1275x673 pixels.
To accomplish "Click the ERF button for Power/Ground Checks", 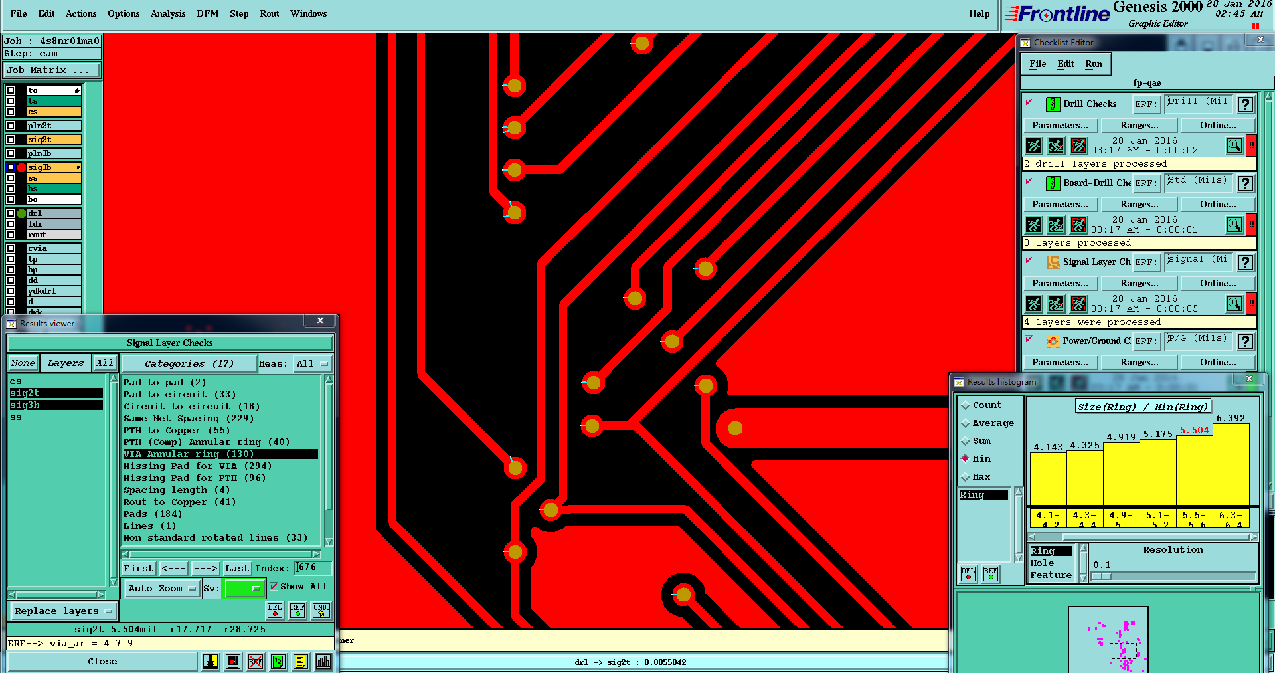I will [1146, 341].
